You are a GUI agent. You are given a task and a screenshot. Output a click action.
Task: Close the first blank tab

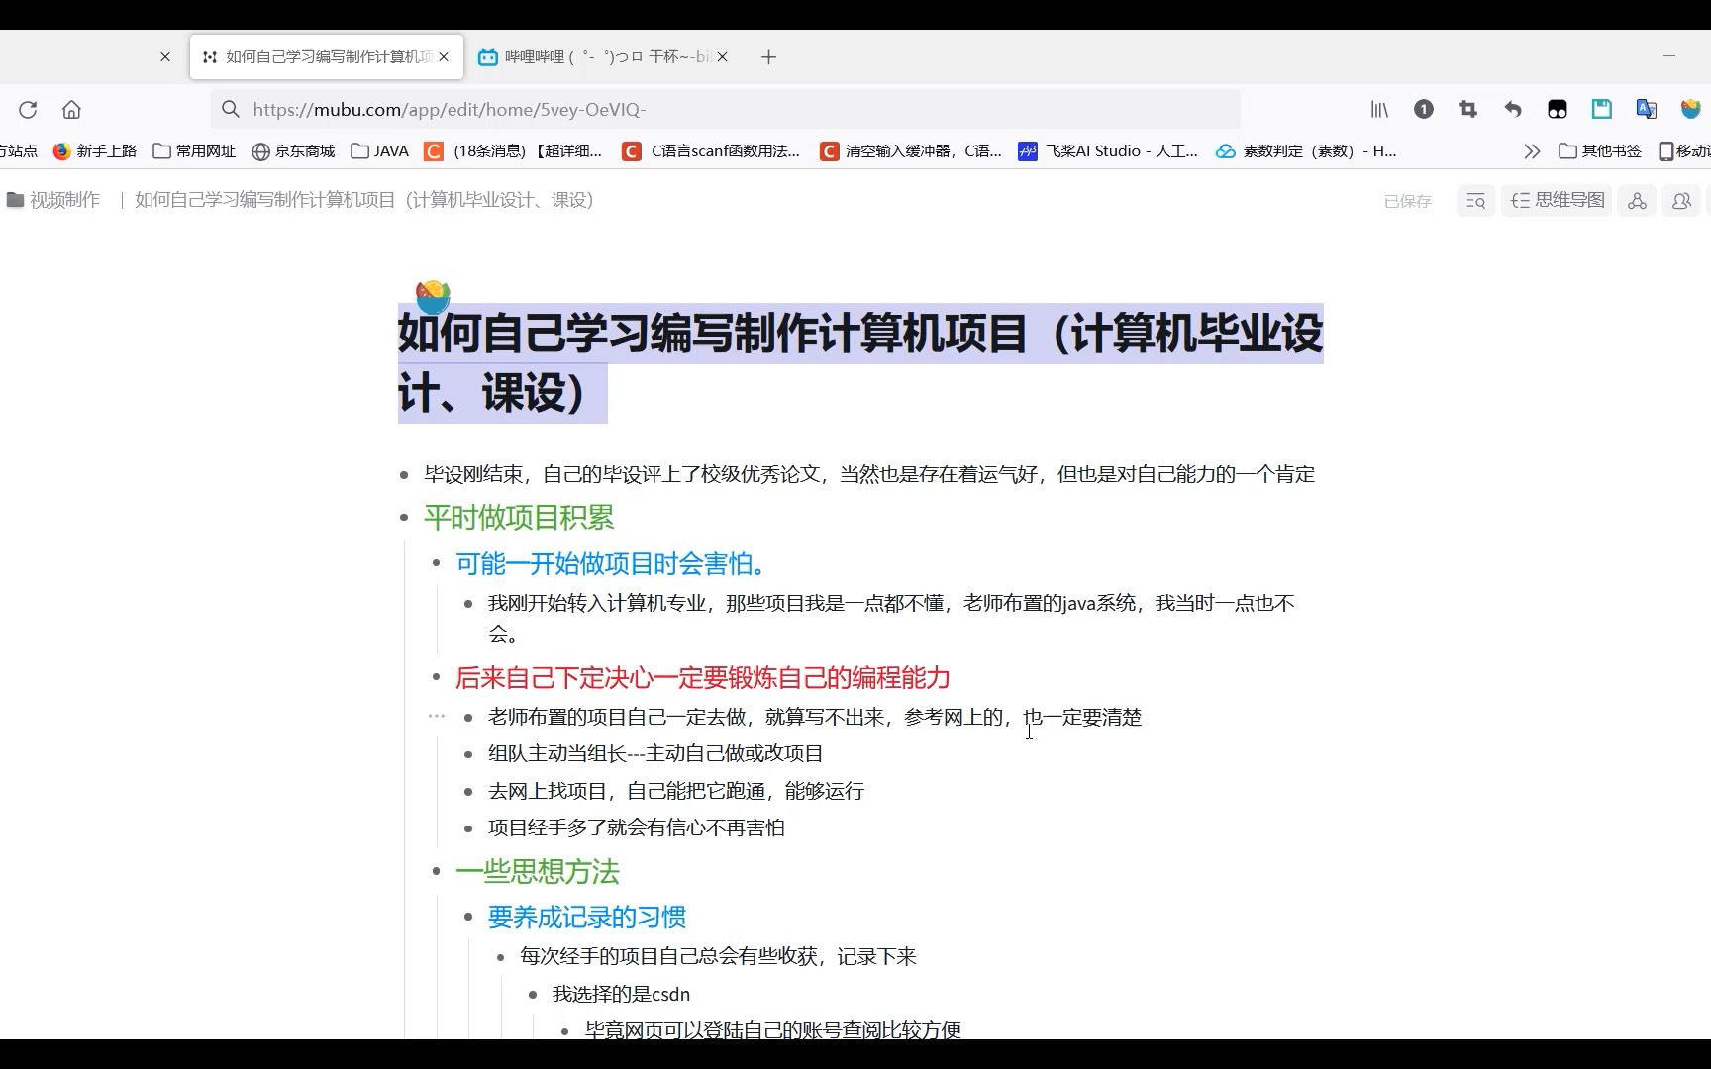pos(165,57)
